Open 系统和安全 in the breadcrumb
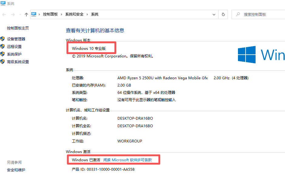Image resolution: width=285 pixels, height=174 pixels. (x=74, y=14)
